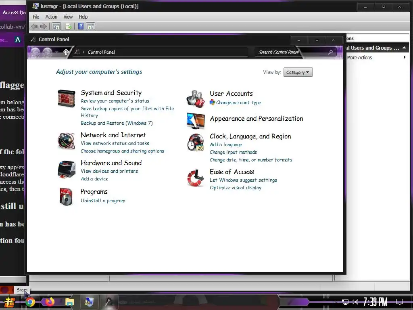Click lusrmgr help icon in toolbar
Screen dimensions: 413x310
[x=81, y=26]
